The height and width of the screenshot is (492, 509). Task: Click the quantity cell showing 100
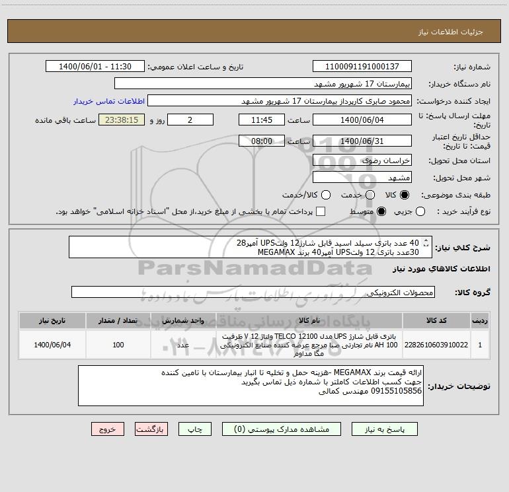click(x=118, y=345)
